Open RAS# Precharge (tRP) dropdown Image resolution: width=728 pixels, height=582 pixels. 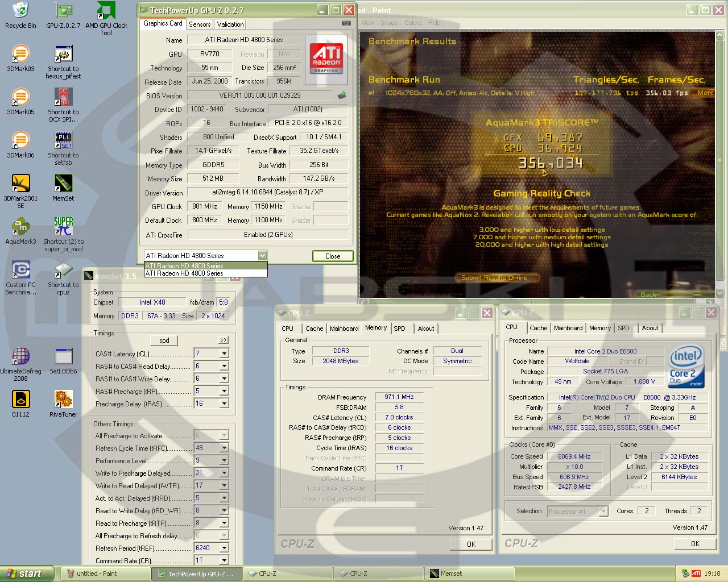click(x=224, y=391)
